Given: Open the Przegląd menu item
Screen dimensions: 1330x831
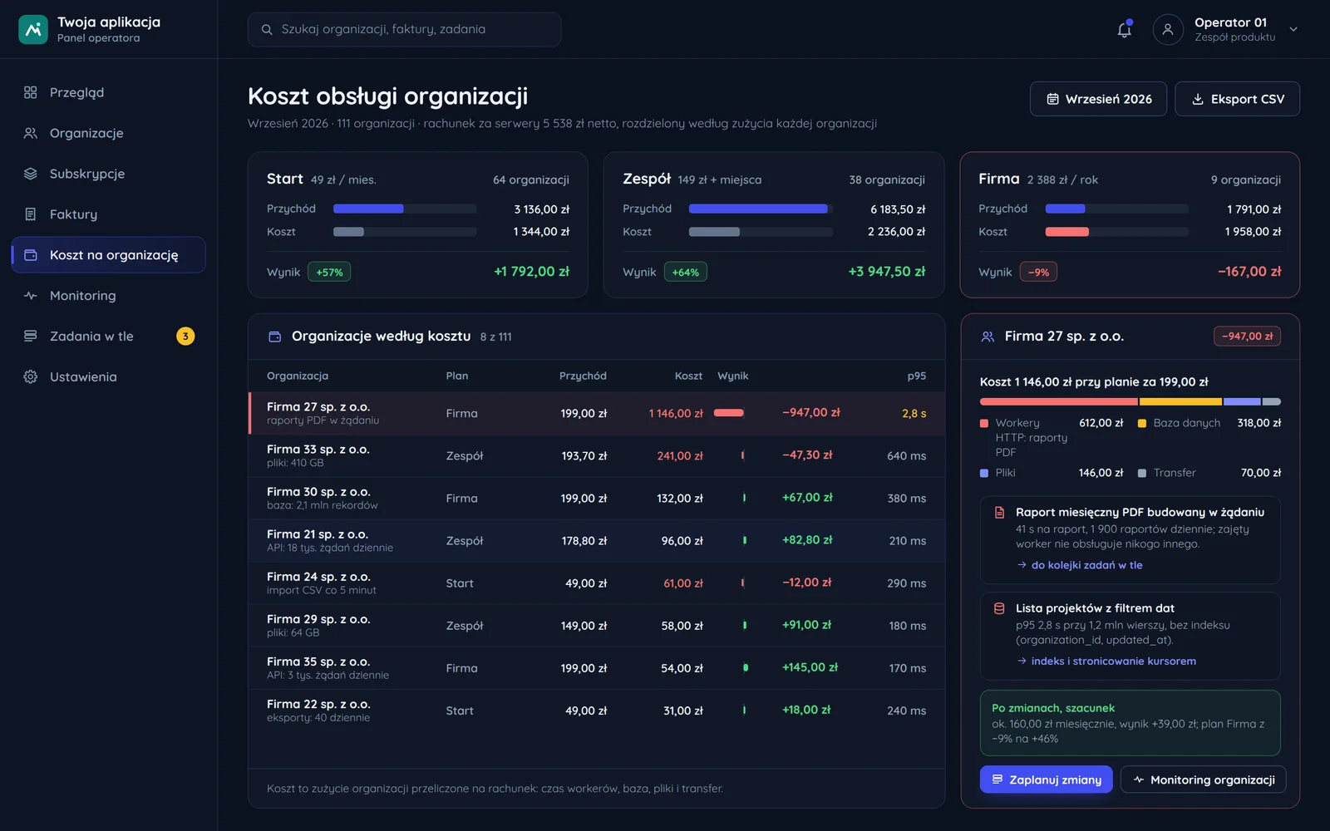Looking at the screenshot, I should coord(108,92).
